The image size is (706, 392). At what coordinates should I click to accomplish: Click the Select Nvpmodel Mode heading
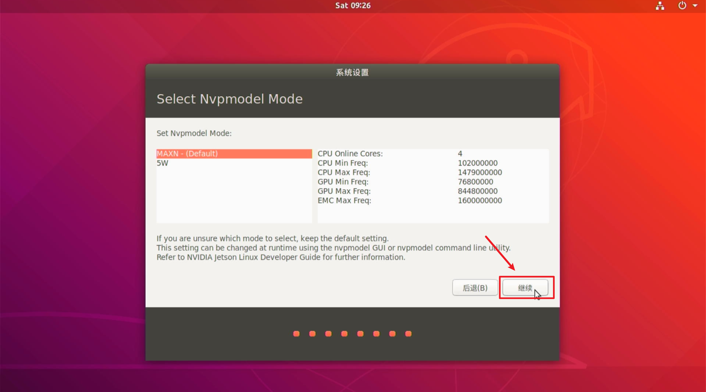pos(229,99)
